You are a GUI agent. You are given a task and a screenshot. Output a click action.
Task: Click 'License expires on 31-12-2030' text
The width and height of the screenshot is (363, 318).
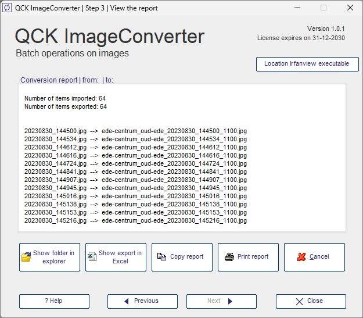tap(301, 38)
